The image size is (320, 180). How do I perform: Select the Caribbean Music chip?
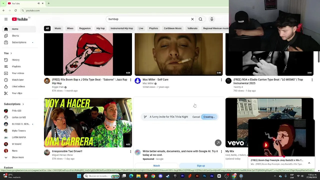[173, 28]
